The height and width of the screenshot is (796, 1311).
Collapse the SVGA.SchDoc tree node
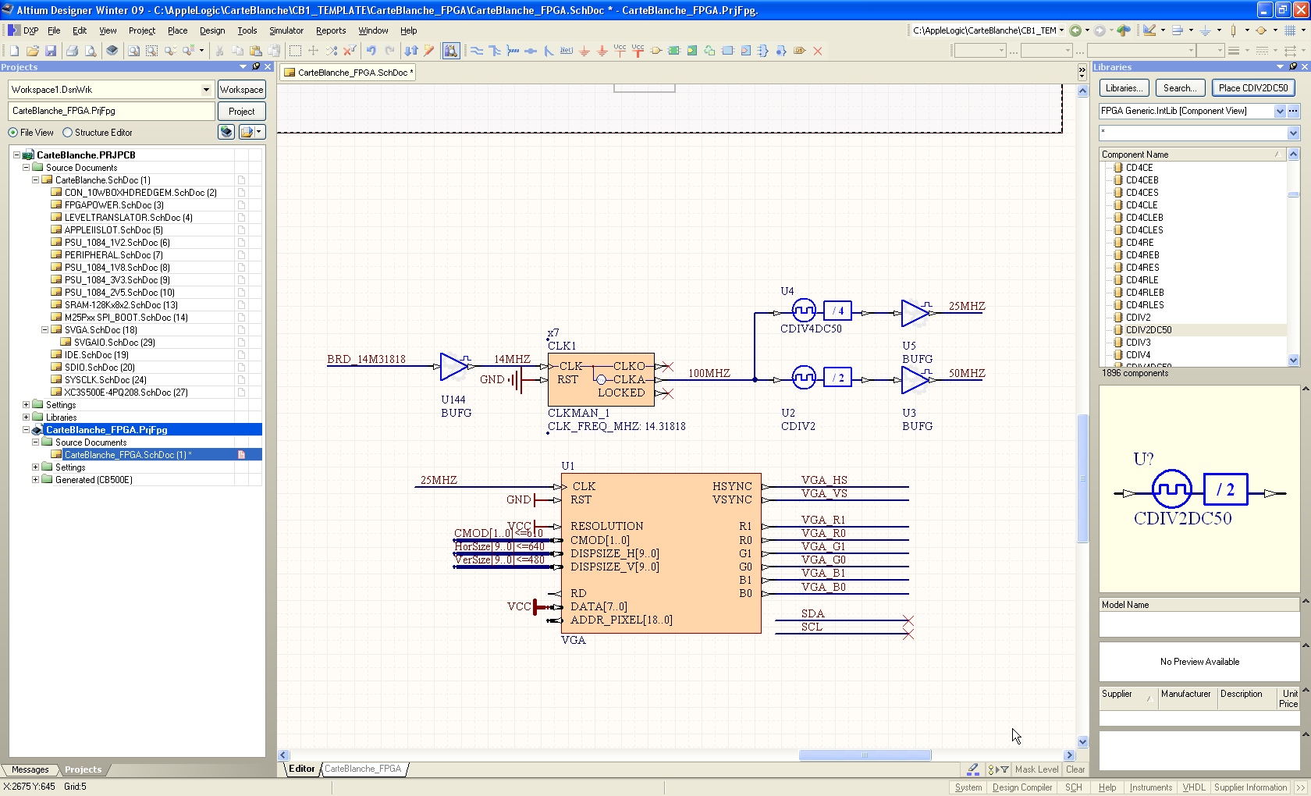pos(44,330)
